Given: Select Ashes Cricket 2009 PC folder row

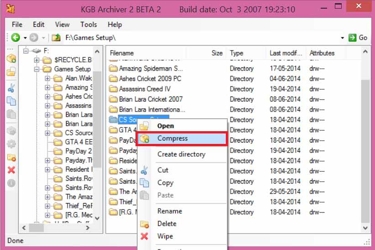Looking at the screenshot, I should point(145,79).
